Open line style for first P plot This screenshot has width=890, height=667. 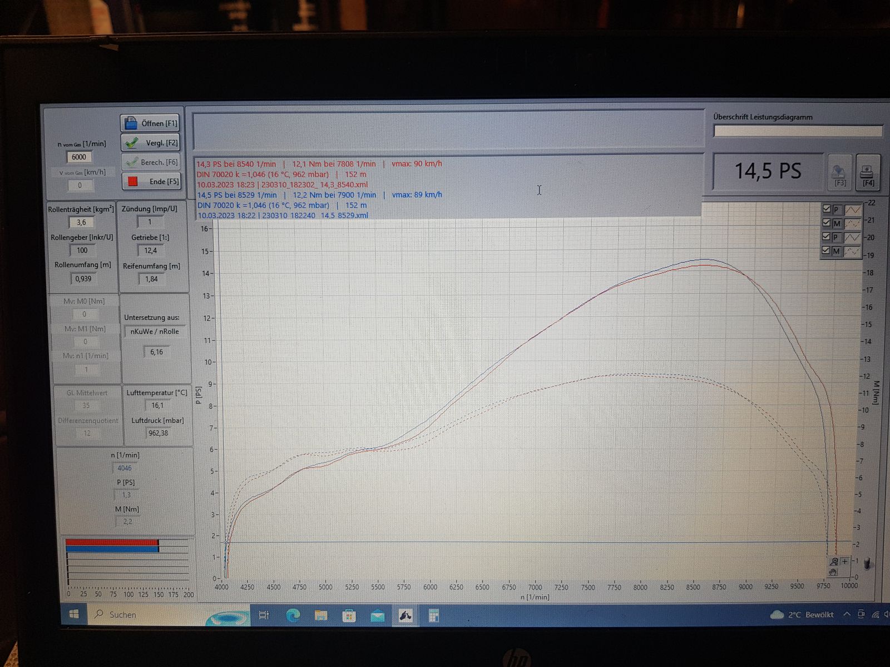852,210
